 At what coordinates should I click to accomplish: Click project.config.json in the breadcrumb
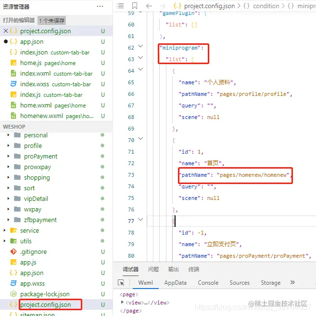pos(209,6)
